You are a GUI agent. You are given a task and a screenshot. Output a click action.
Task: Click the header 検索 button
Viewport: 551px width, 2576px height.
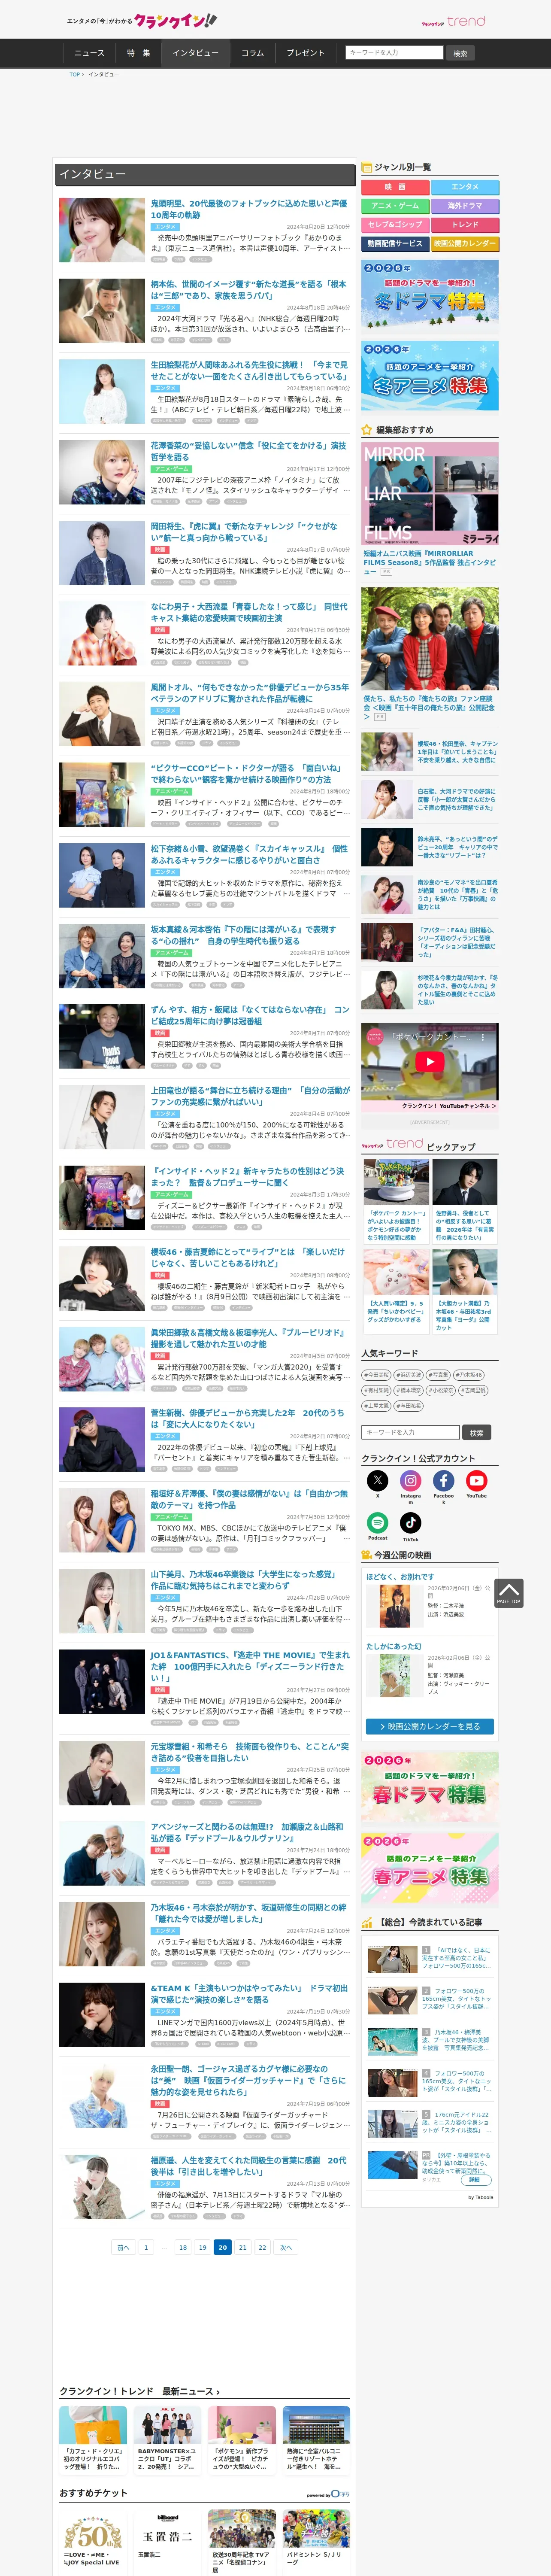pos(460,53)
